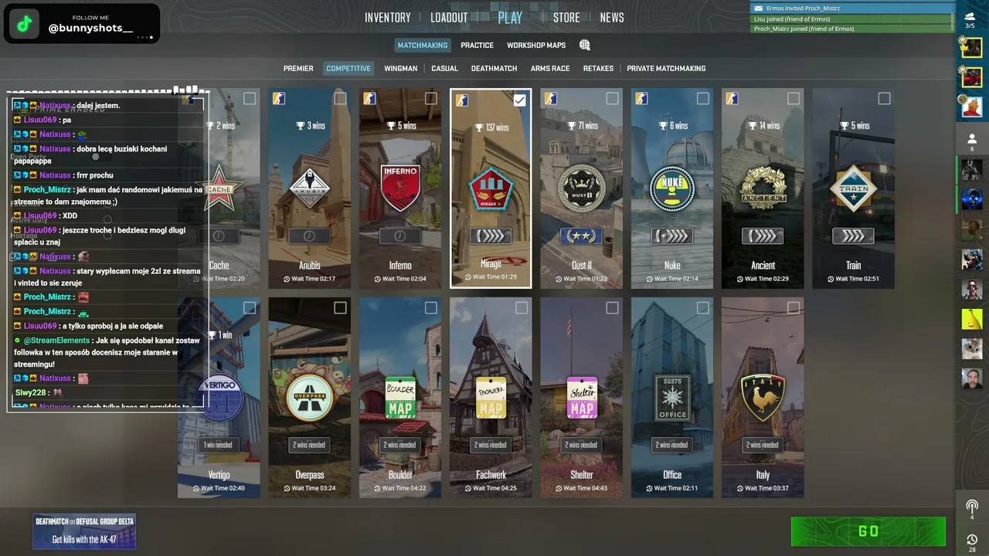Click the Shelter 'Wait Time 04:43' text

582,488
